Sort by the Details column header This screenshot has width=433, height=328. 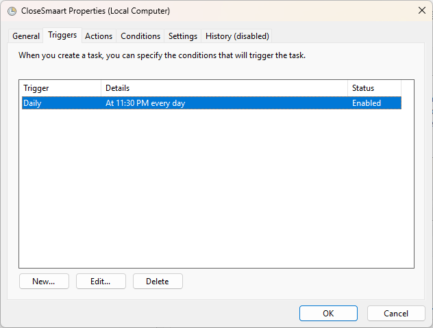click(224, 88)
